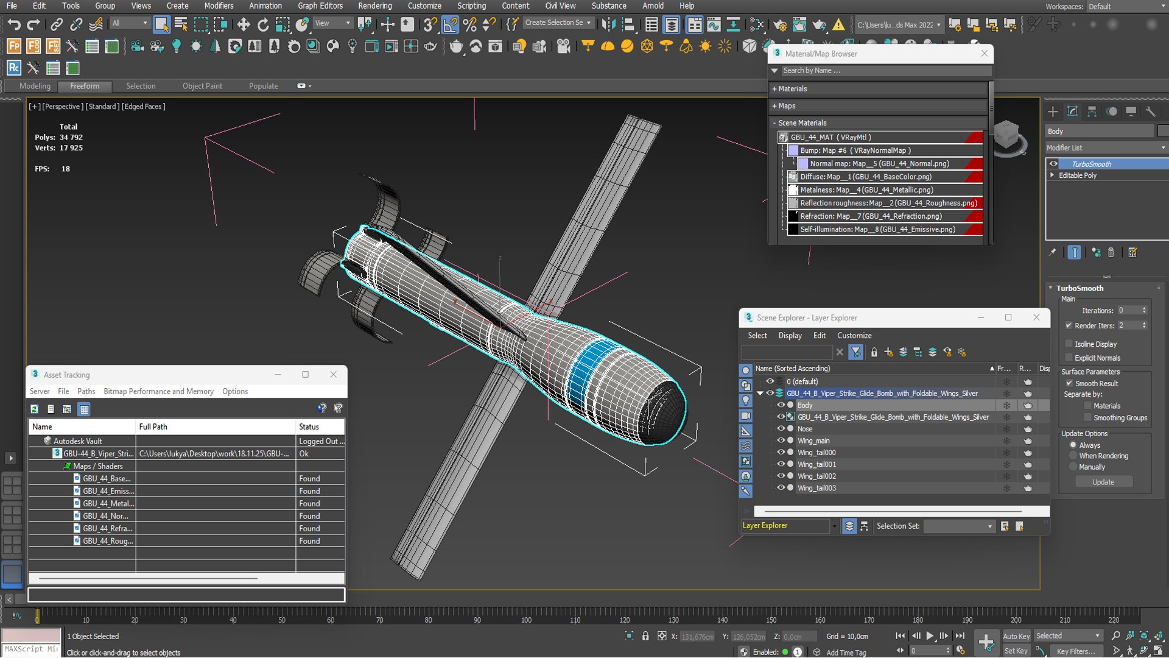Click the Redo arrow icon
The height and width of the screenshot is (658, 1169).
(33, 24)
